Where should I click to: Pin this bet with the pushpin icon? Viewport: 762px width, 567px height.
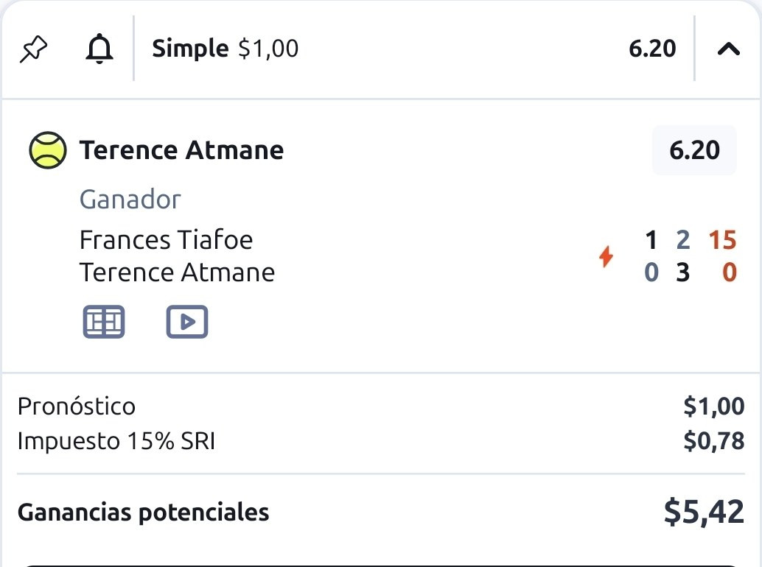[x=33, y=49]
